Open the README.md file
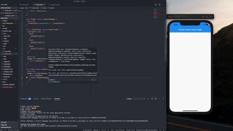This screenshot has height=131, width=233. point(8,74)
